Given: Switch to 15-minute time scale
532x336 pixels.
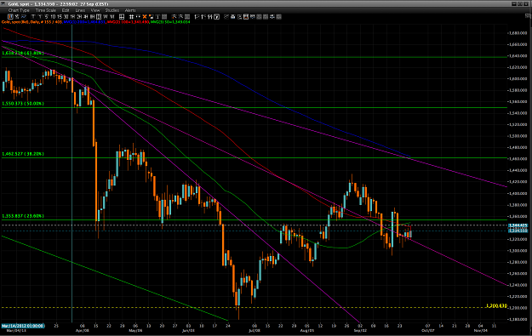Looking at the screenshot, I should 60,17.
